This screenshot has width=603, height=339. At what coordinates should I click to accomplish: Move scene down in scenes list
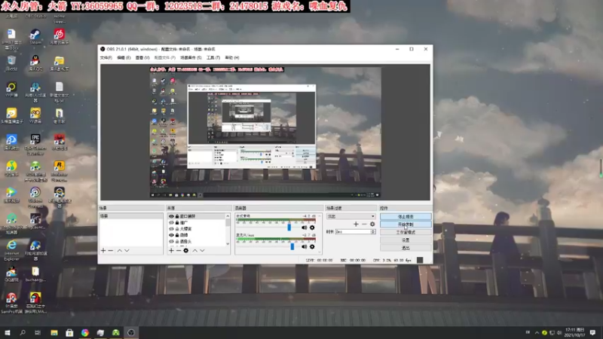click(127, 251)
